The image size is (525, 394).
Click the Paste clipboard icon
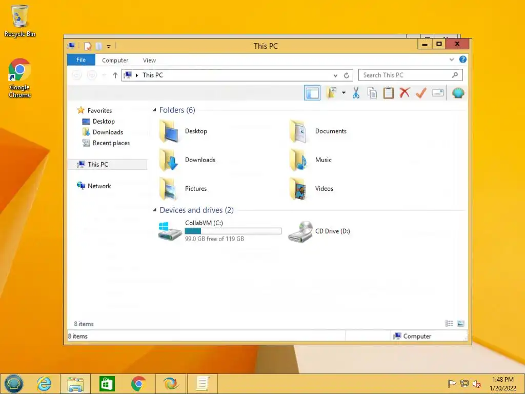coord(389,93)
